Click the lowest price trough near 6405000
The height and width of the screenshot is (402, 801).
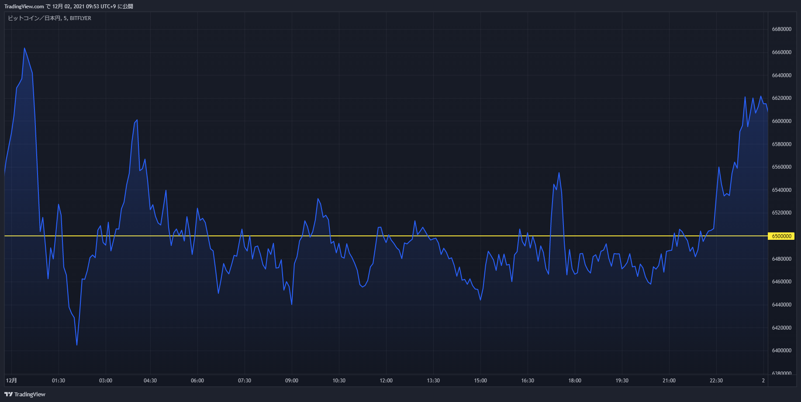coord(77,345)
